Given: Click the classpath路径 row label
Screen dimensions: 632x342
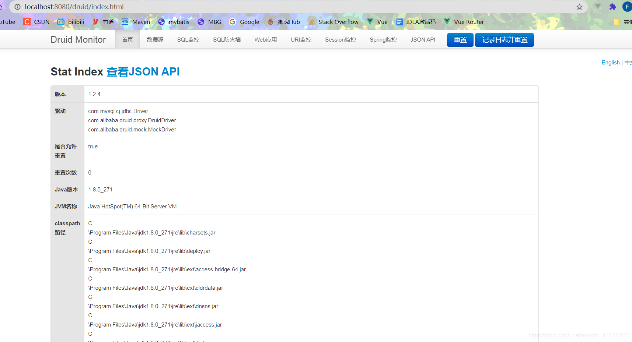Looking at the screenshot, I should (x=67, y=228).
